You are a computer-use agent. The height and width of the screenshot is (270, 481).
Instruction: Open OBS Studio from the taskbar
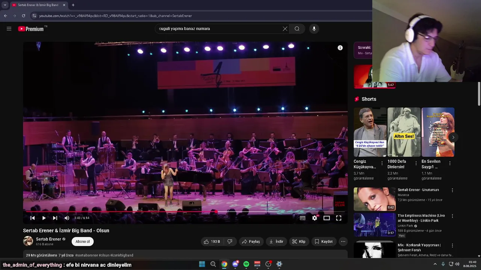(268, 264)
